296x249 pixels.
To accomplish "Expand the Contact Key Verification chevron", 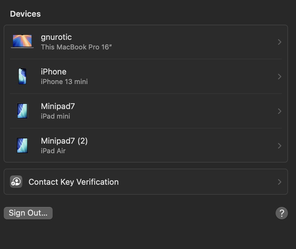I will click(279, 182).
